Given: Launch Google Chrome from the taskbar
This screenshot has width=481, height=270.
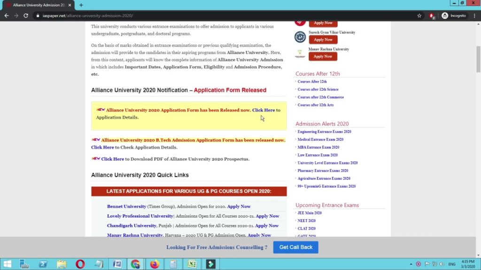Looking at the screenshot, I should 136,264.
